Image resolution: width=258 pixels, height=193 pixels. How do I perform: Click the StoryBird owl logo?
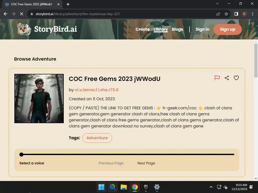(x=24, y=29)
